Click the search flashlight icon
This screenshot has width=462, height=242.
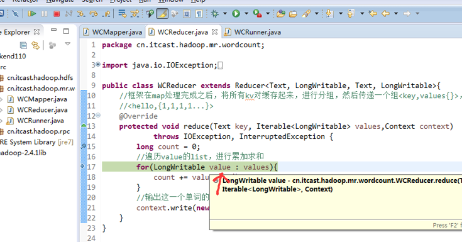(x=307, y=14)
